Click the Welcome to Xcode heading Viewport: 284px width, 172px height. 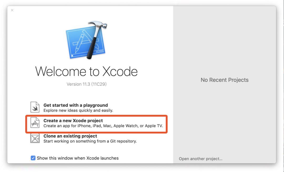point(87,71)
